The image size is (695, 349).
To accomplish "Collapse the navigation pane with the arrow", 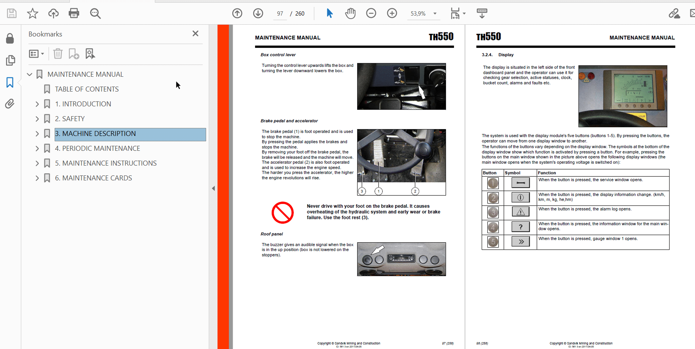I will 213,188.
